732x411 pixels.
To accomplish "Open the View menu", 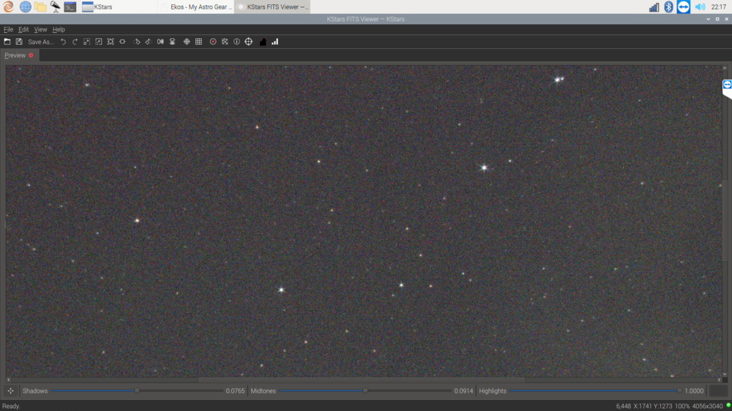I will click(40, 29).
